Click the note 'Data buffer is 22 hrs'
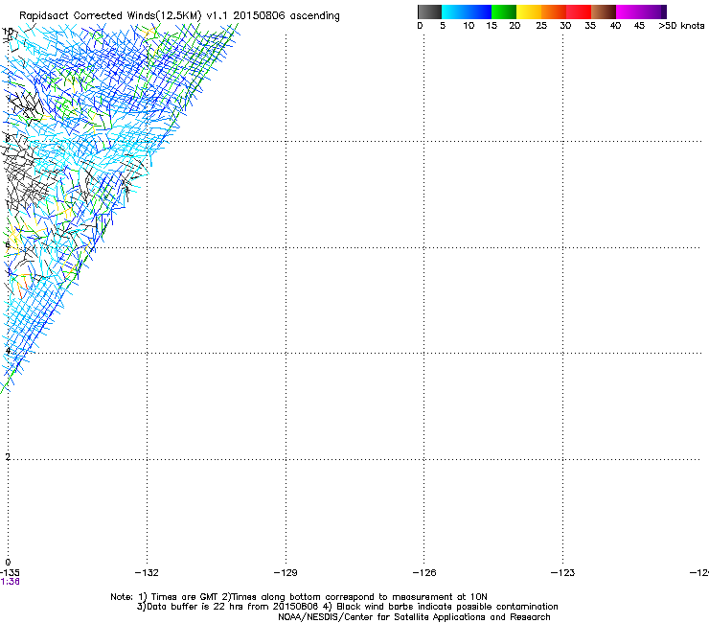This screenshot has height=623, width=709. click(x=194, y=607)
